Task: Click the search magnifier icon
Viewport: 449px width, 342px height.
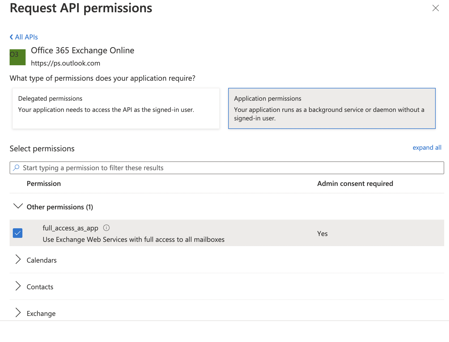Action: 16,168
